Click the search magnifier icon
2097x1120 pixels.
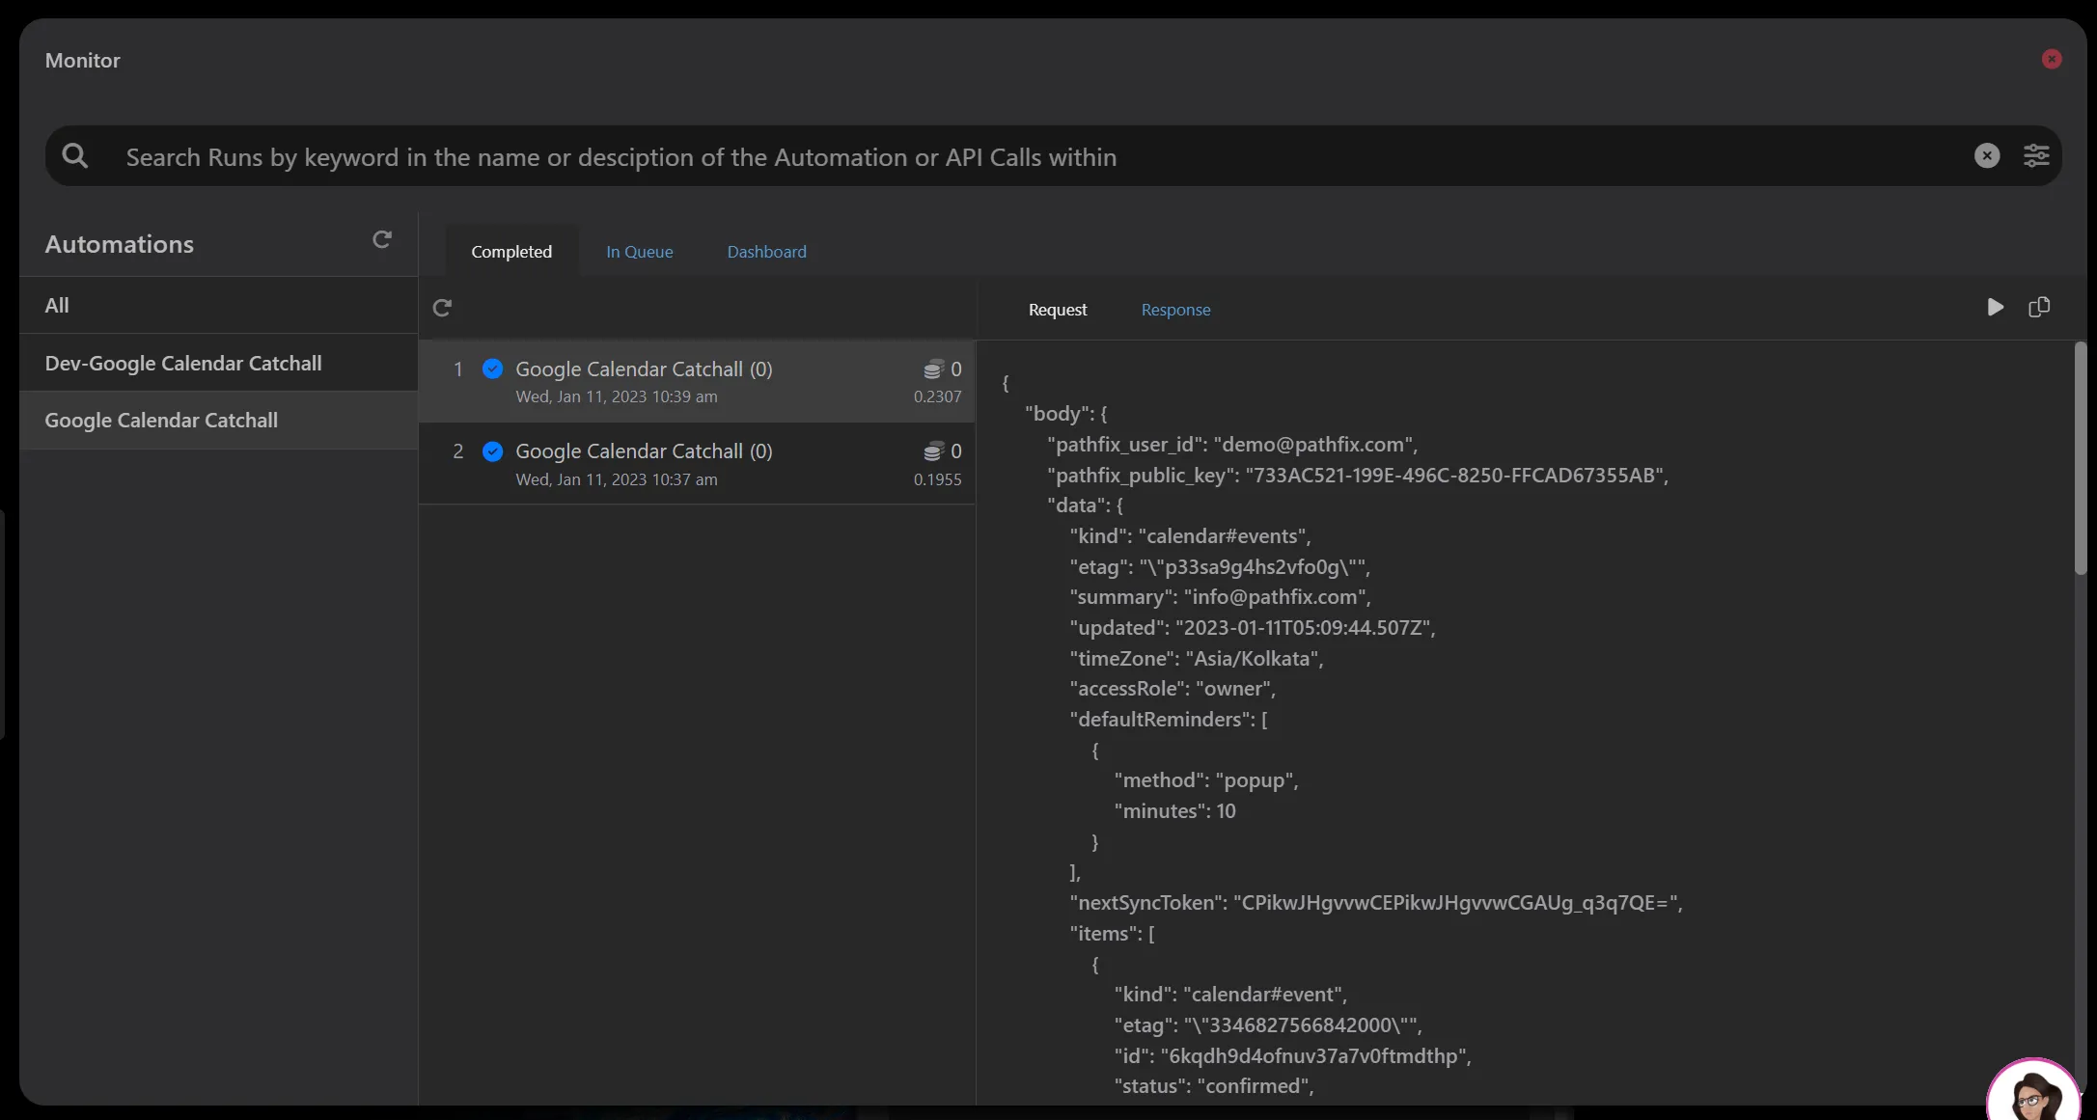tap(75, 155)
